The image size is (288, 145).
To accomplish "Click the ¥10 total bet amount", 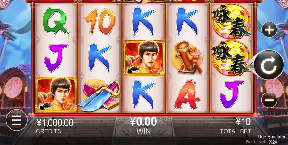I will [x=243, y=122].
